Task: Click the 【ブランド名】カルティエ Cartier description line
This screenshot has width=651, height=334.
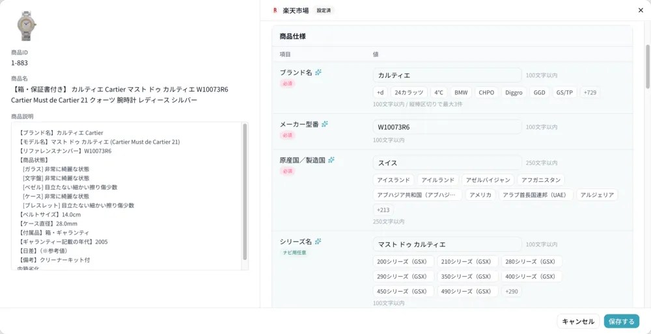Action: point(61,133)
